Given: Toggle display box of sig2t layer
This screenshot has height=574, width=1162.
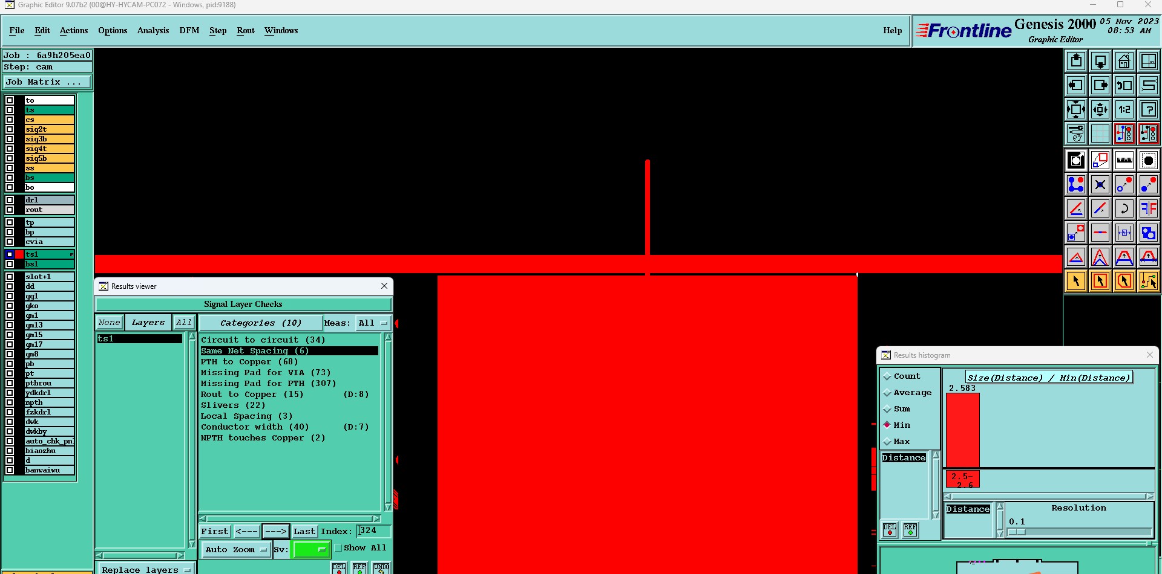Looking at the screenshot, I should coord(10,129).
